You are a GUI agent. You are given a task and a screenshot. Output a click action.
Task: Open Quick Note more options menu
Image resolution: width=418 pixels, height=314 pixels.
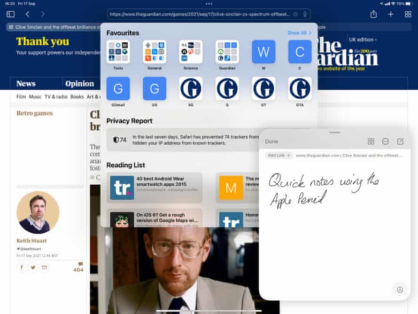point(386,141)
